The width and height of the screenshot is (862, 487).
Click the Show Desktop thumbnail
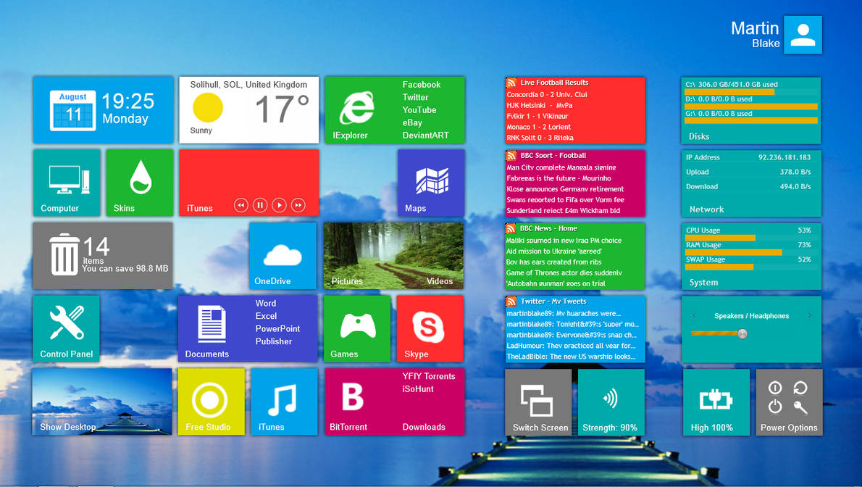coord(102,401)
